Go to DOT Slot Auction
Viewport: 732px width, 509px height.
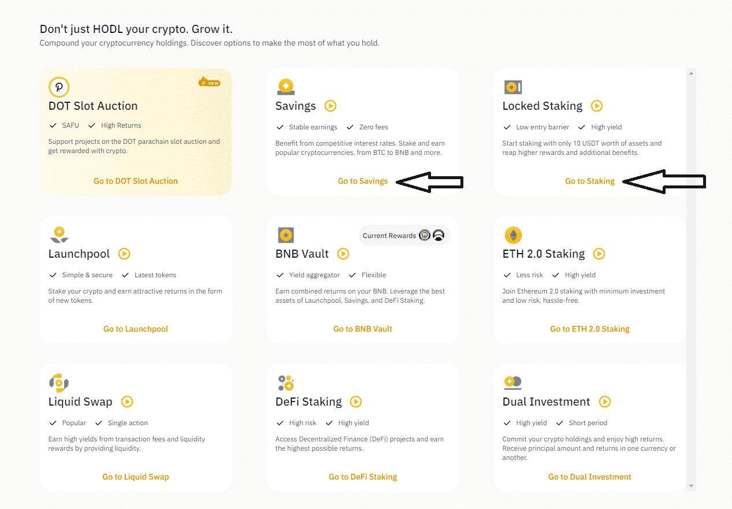[136, 181]
